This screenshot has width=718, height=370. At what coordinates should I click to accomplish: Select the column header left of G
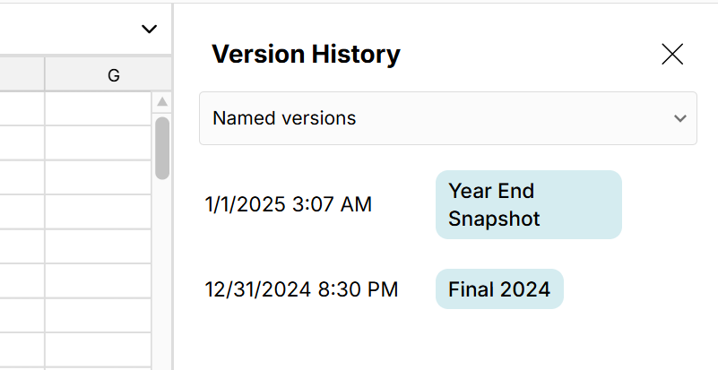coord(22,76)
